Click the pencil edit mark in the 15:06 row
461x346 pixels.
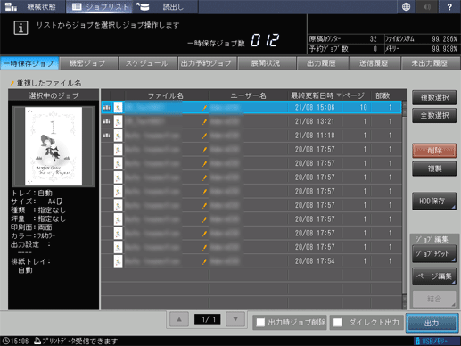coord(204,108)
